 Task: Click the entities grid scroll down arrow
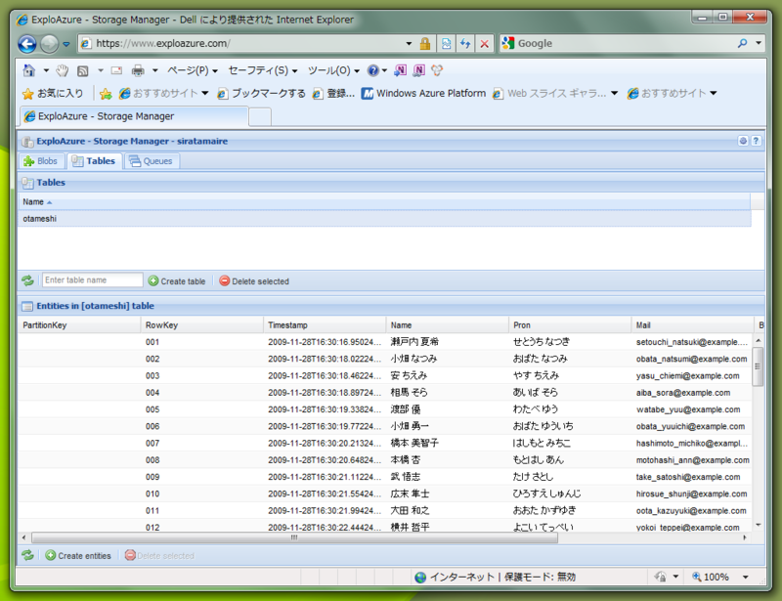759,525
